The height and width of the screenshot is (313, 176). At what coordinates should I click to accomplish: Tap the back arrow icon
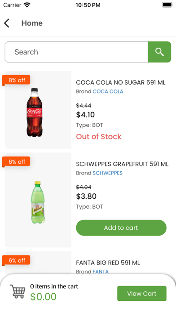(x=7, y=23)
